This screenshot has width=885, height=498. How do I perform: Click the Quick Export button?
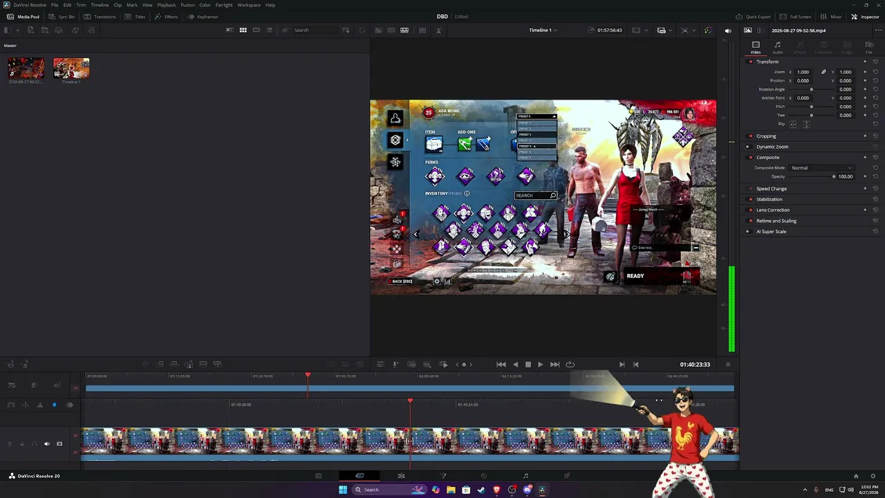click(x=753, y=17)
